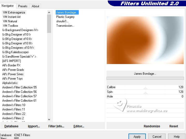
Task: Click the Spin value 128
Action: [x=181, y=92]
